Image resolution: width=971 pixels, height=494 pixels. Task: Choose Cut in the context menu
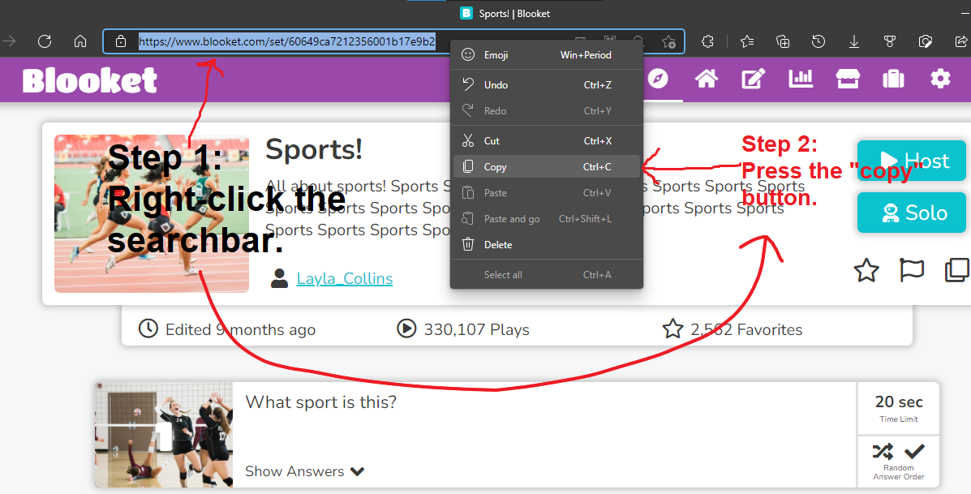(x=547, y=140)
